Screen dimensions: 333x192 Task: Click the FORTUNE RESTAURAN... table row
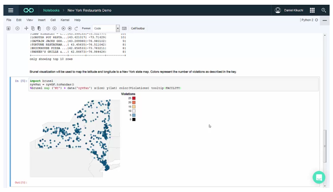pyautogui.click(x=78, y=44)
